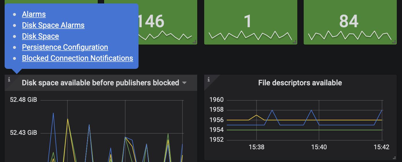Click the 52.43 GiB axis label
402x162 pixels.
23,133
